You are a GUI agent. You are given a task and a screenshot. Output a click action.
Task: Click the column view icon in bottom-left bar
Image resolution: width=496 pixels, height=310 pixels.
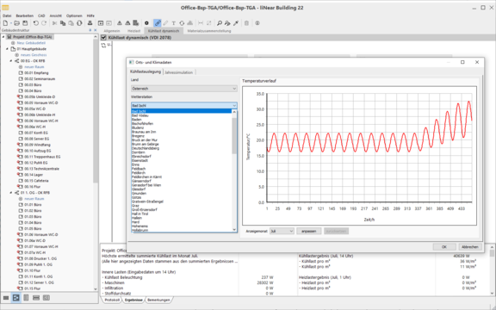(26, 298)
